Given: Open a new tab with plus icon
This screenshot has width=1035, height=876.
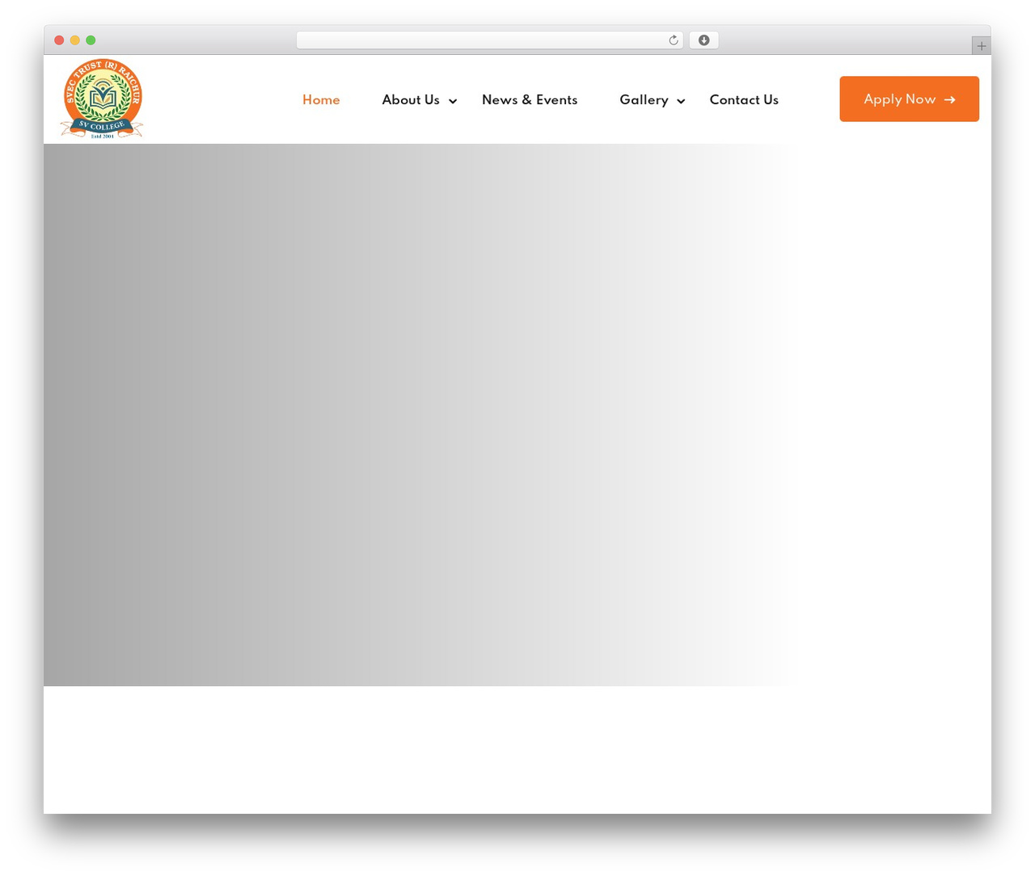Looking at the screenshot, I should click(x=982, y=46).
